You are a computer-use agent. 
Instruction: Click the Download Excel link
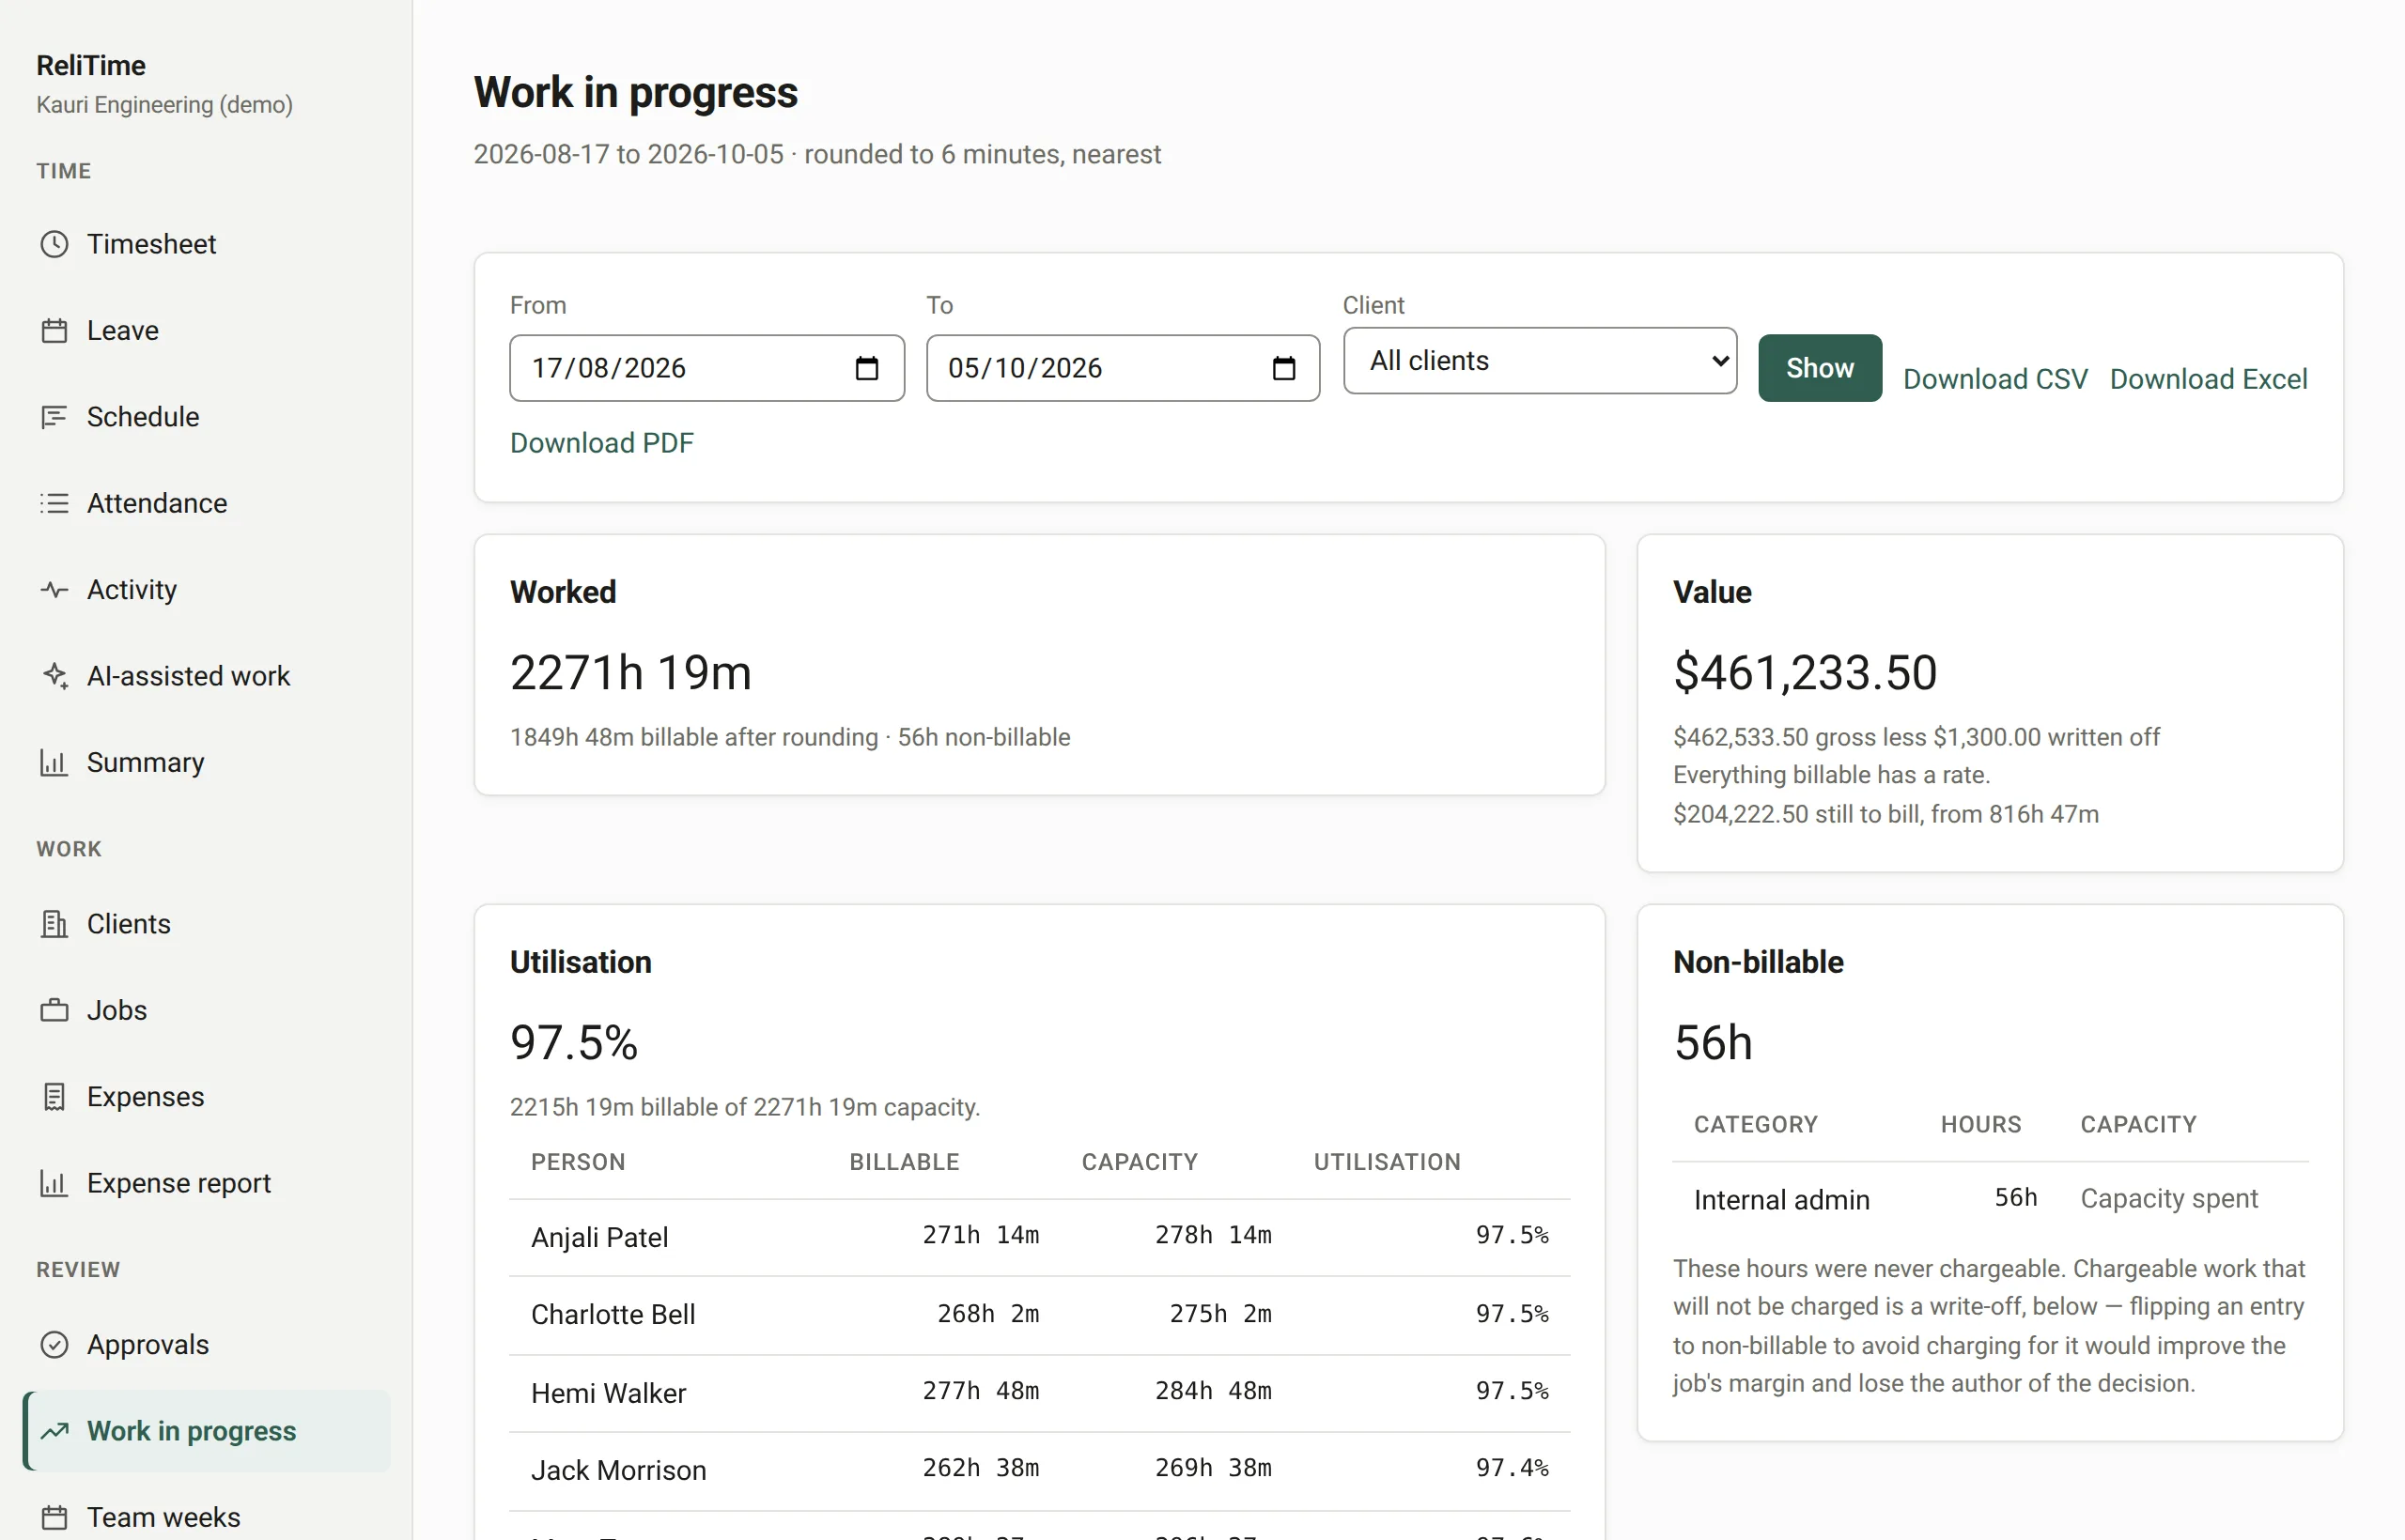pos(2208,379)
